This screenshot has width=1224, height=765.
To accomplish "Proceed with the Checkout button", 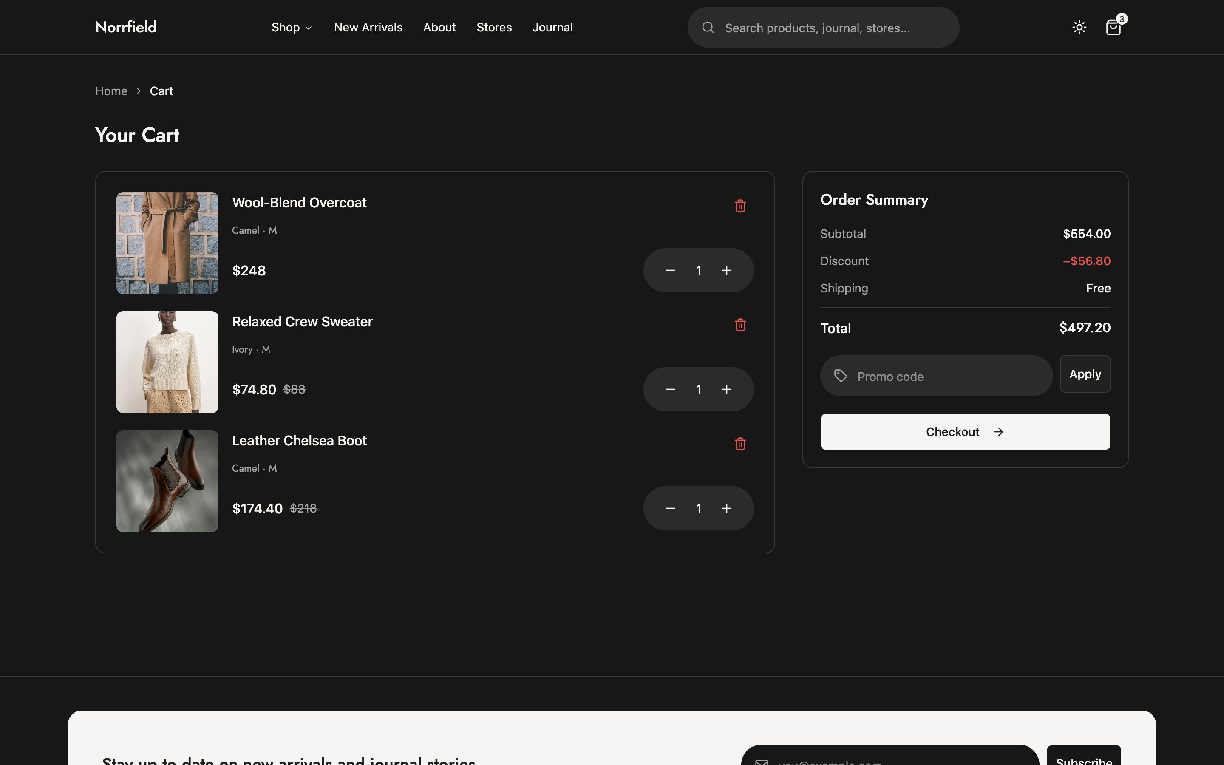I will pyautogui.click(x=965, y=431).
